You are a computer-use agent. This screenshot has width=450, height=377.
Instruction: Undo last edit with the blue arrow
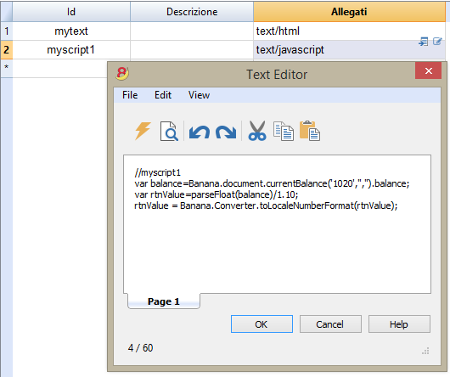coord(200,132)
